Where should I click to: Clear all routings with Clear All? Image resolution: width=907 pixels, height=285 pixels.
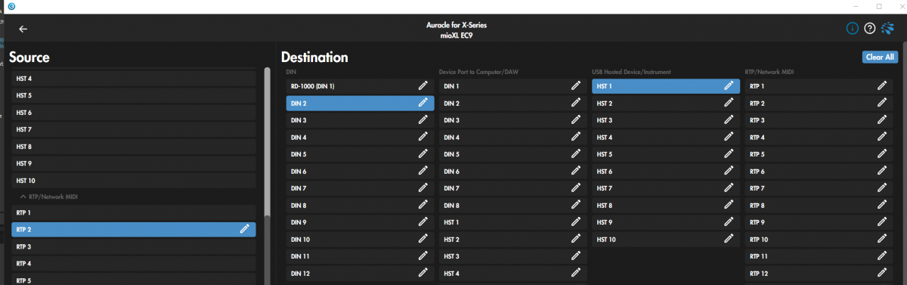pos(880,57)
